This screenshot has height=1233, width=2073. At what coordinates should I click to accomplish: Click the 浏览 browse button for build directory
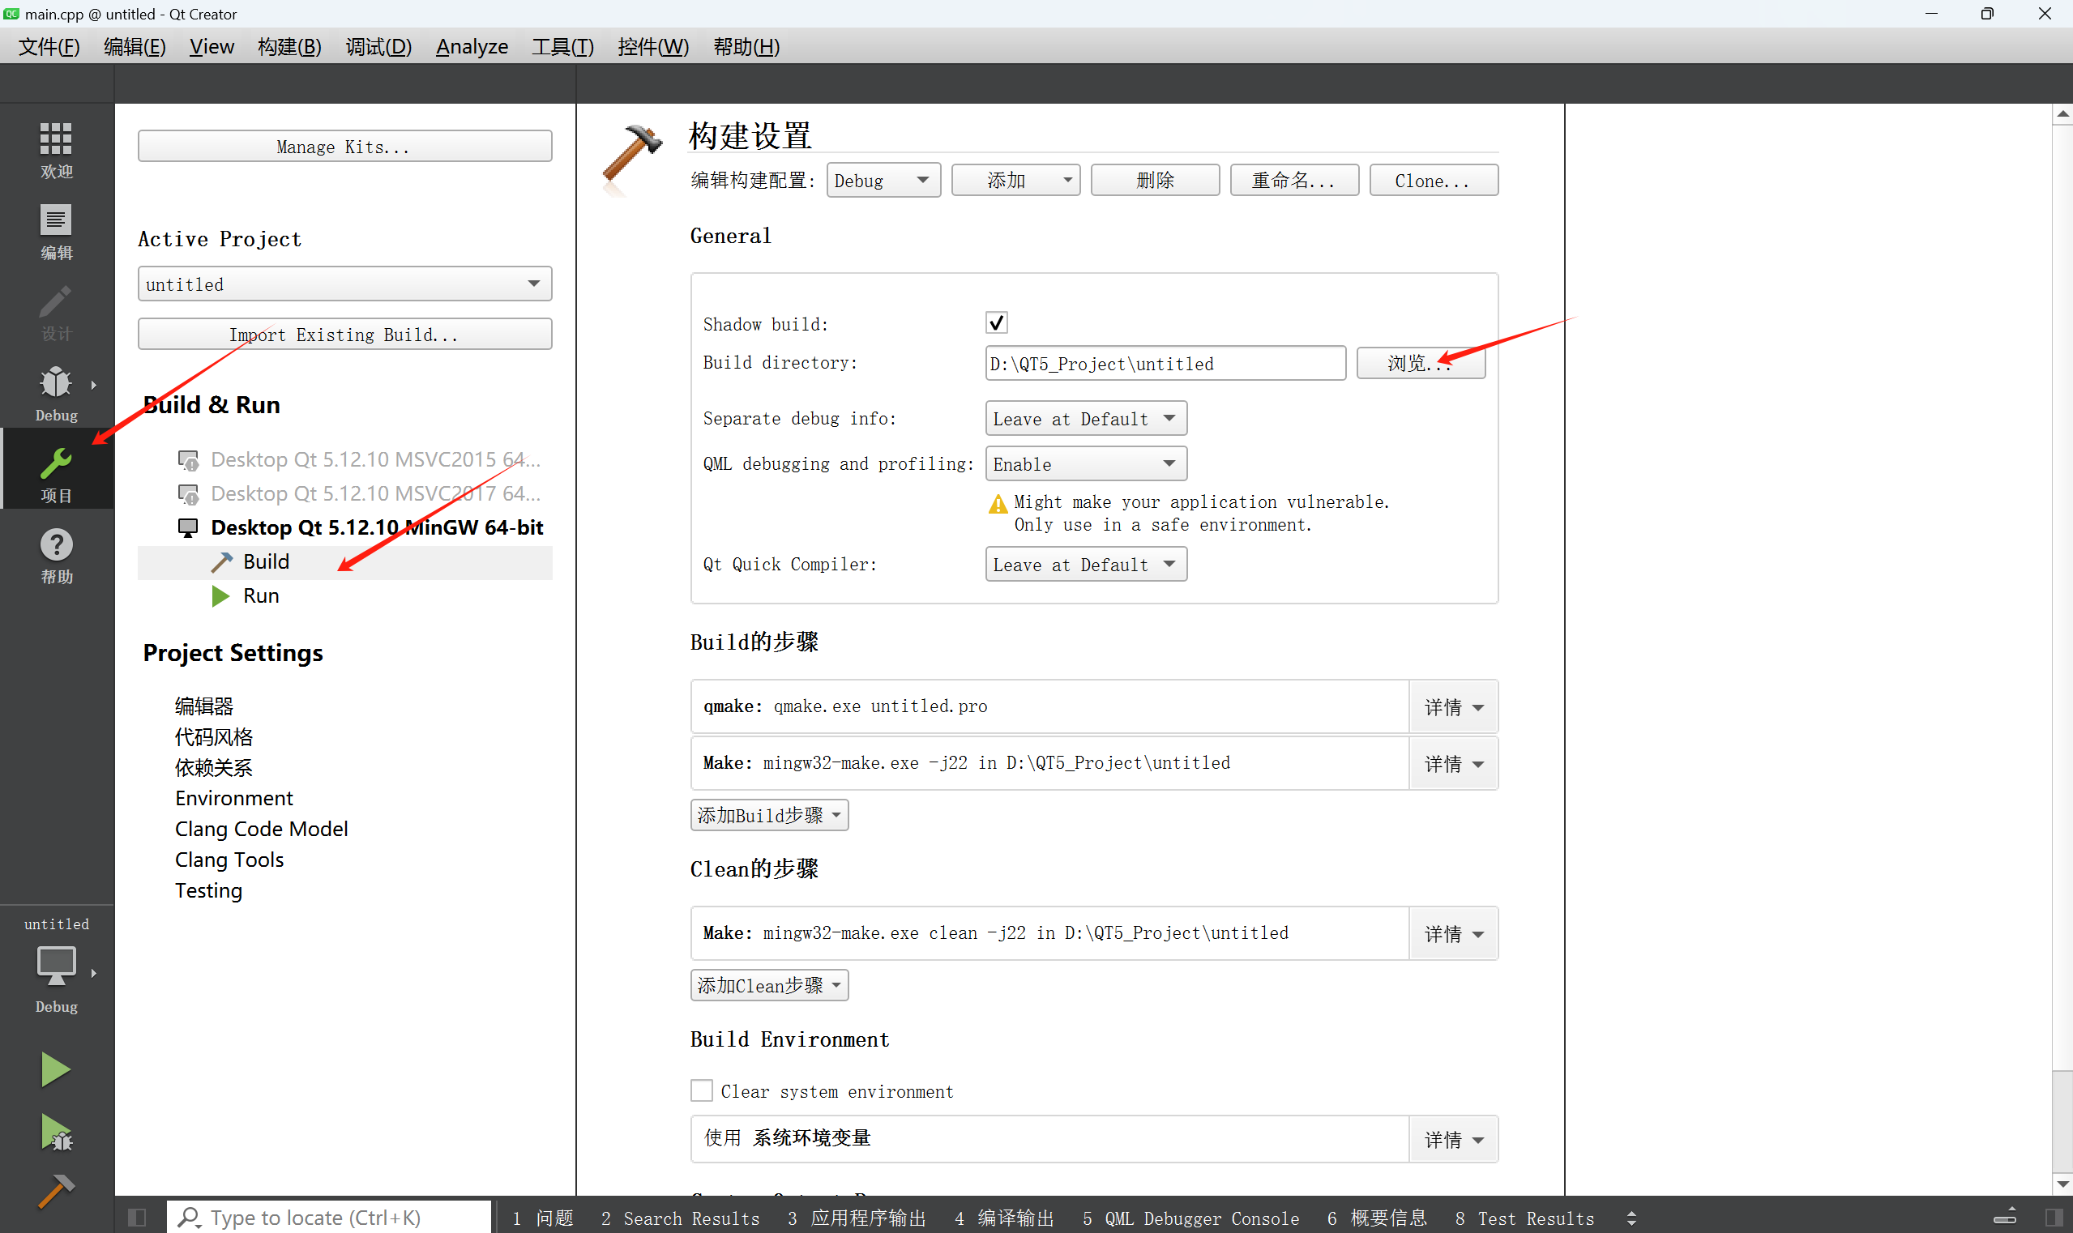click(x=1420, y=363)
